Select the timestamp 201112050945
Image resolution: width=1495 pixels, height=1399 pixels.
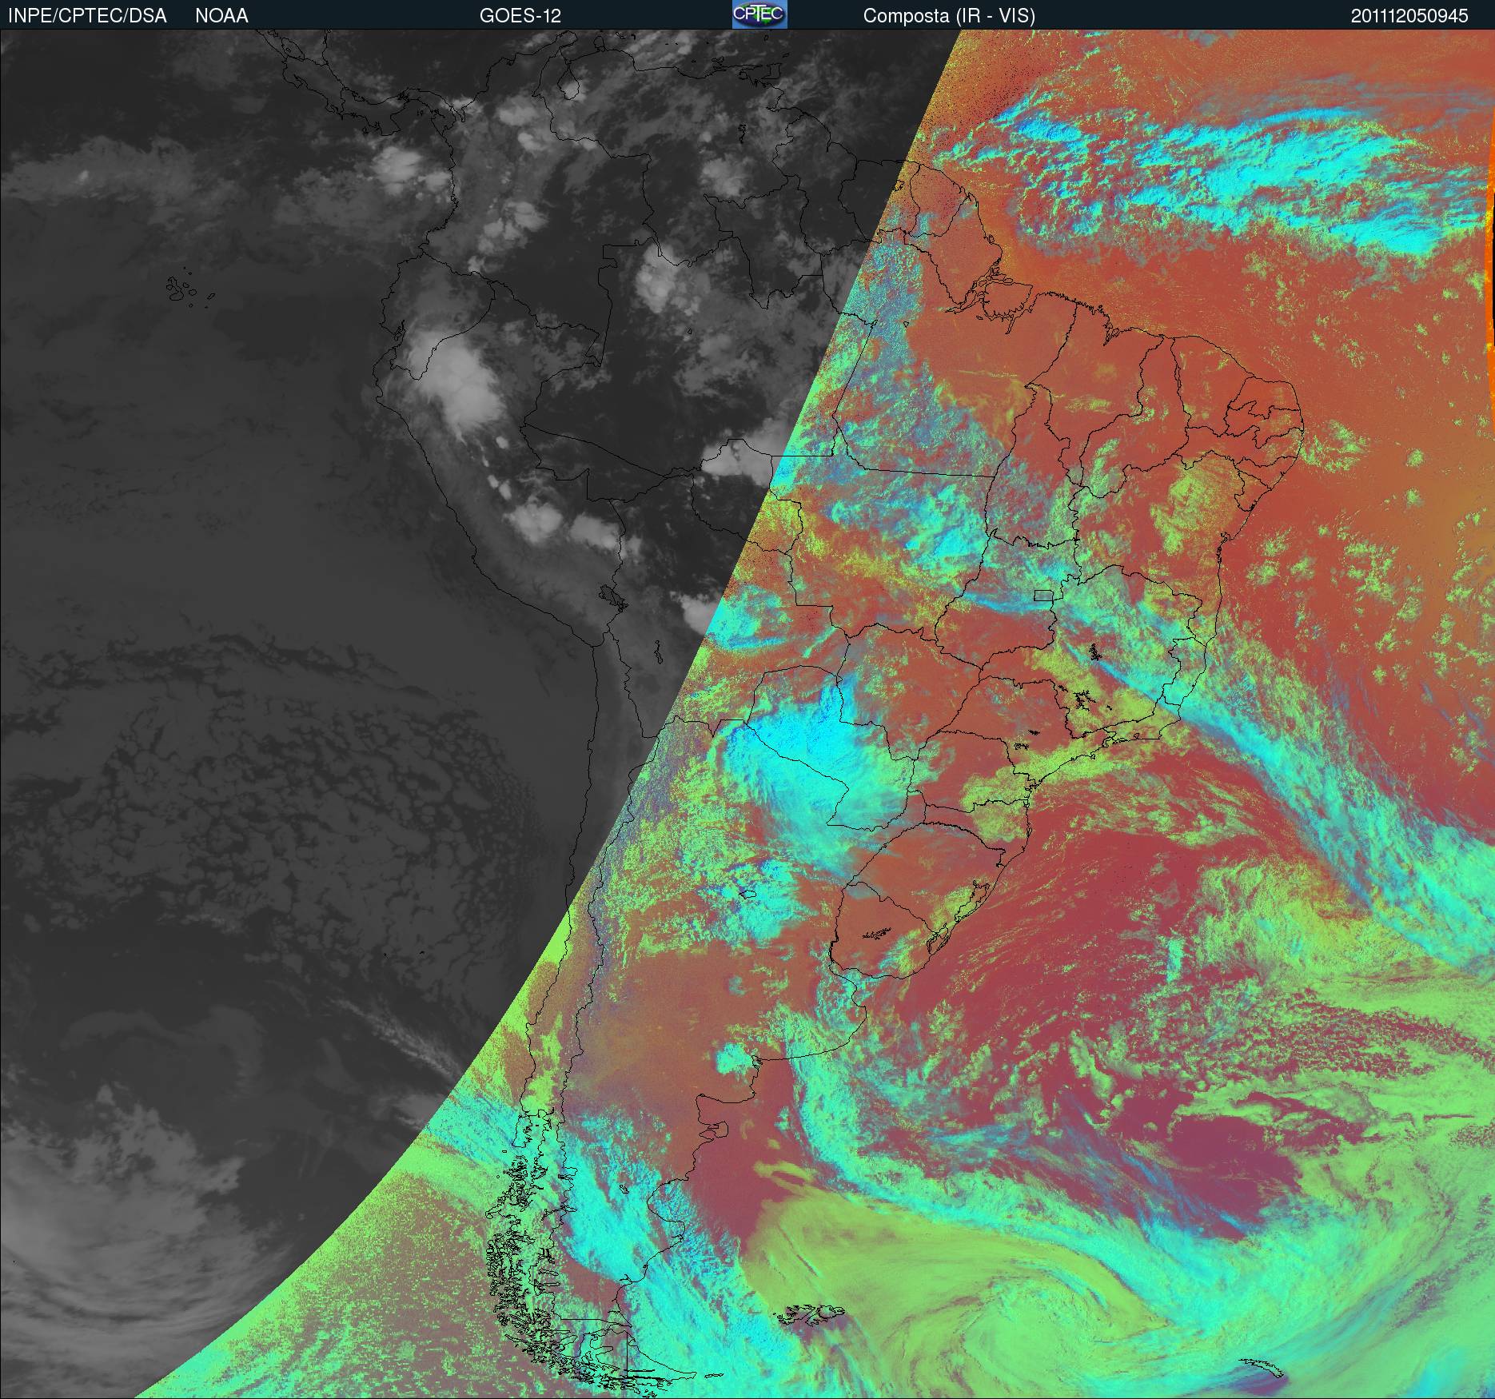[x=1409, y=16]
